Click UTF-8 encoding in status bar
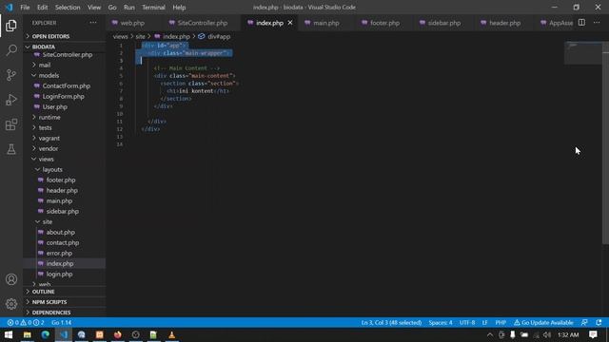 [467, 323]
